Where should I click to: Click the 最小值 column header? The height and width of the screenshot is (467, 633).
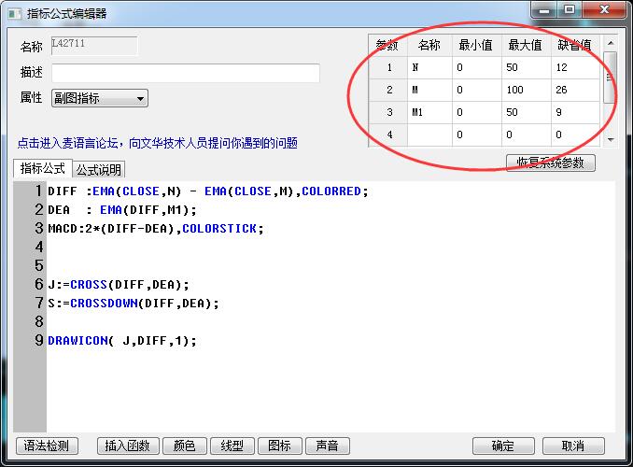coord(477,45)
